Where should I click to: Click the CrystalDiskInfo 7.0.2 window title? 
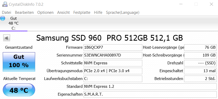point(26,4)
